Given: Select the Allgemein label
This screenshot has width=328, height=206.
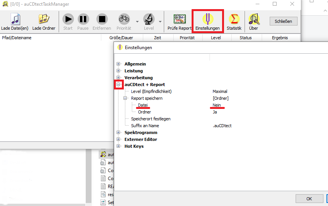Looking at the screenshot, I should click(x=135, y=64).
